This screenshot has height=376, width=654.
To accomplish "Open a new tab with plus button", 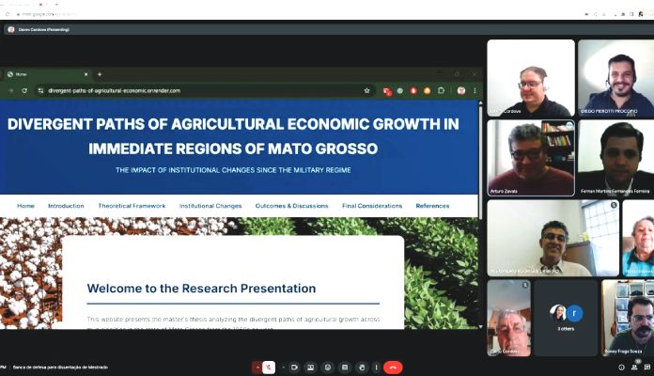I will (100, 74).
